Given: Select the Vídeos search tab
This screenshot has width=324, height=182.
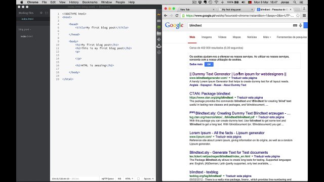Looking at the screenshot, I should point(222,37).
